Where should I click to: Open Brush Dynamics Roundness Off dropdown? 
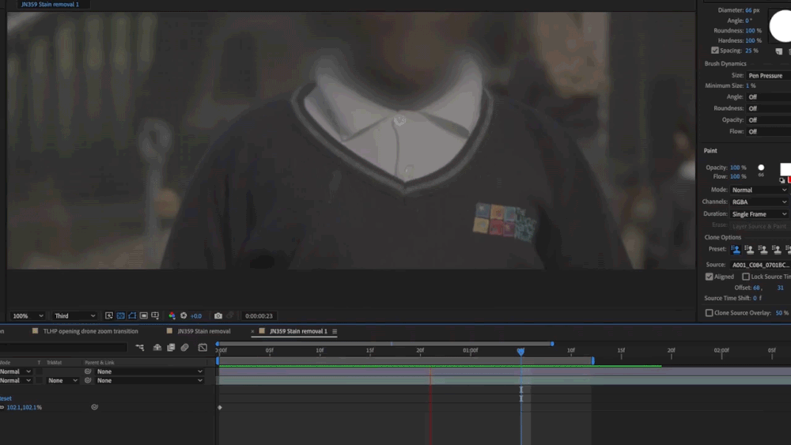pyautogui.click(x=768, y=108)
